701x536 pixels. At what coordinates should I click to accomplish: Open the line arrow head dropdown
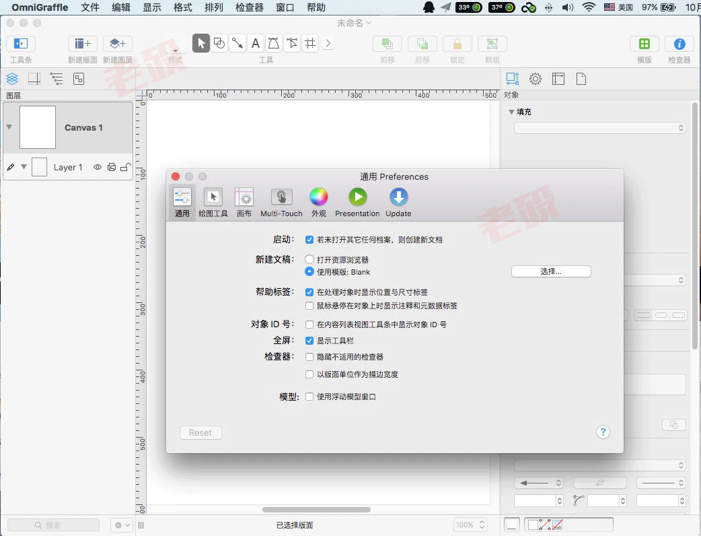click(x=538, y=483)
